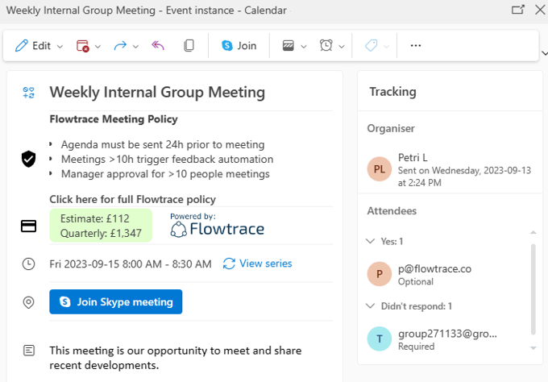Collapse the Didn't respond: 1 group
This screenshot has height=382, width=548.
click(371, 305)
